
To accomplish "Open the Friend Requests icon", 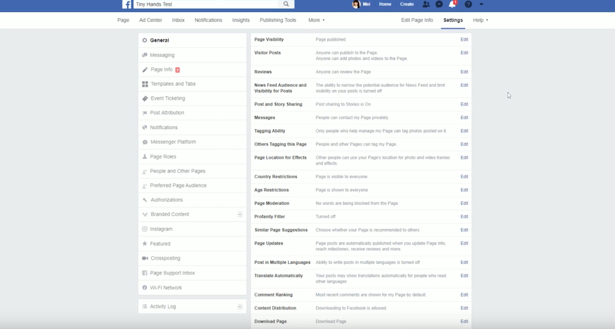I will click(x=426, y=4).
